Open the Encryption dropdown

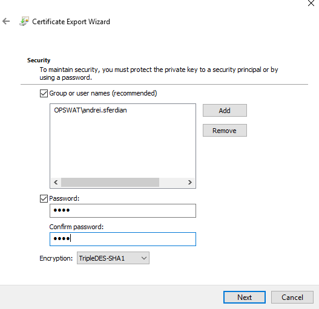[x=113, y=258]
